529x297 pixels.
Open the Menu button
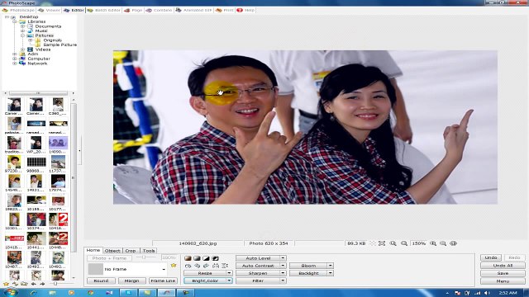coord(503,281)
